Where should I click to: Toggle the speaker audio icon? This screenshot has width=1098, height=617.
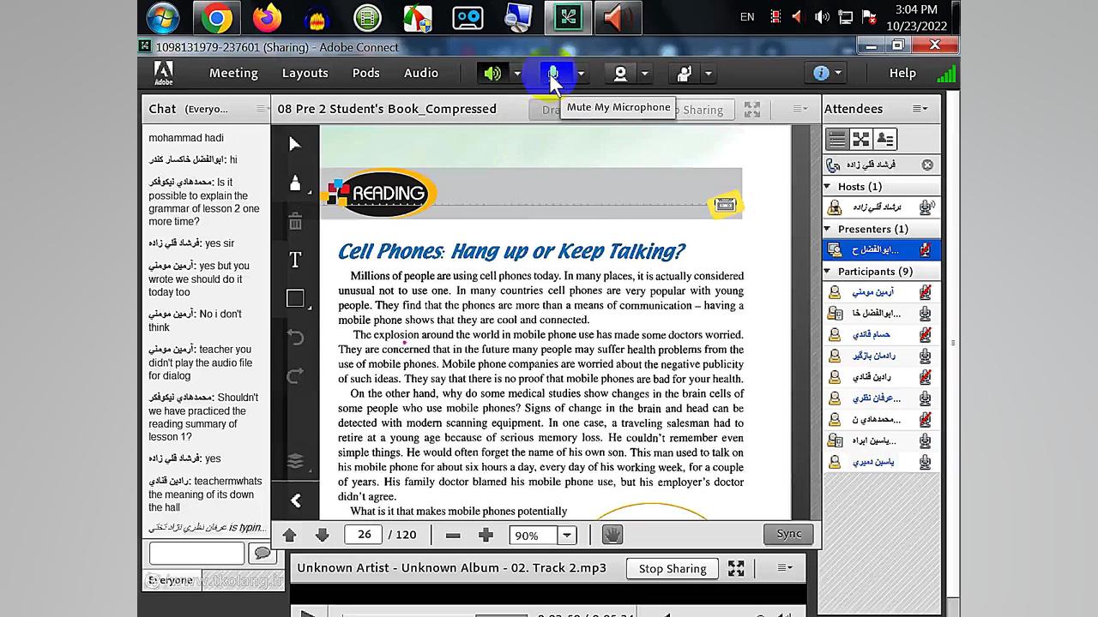pyautogui.click(x=492, y=74)
